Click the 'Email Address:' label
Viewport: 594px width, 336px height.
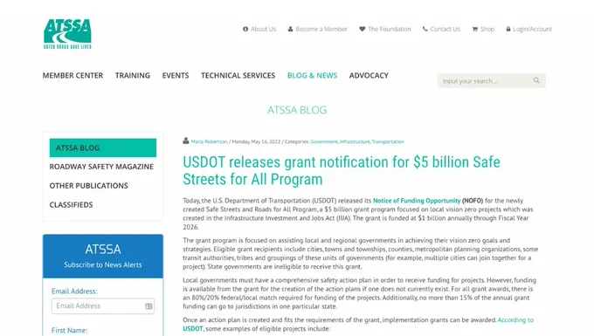[x=74, y=291]
